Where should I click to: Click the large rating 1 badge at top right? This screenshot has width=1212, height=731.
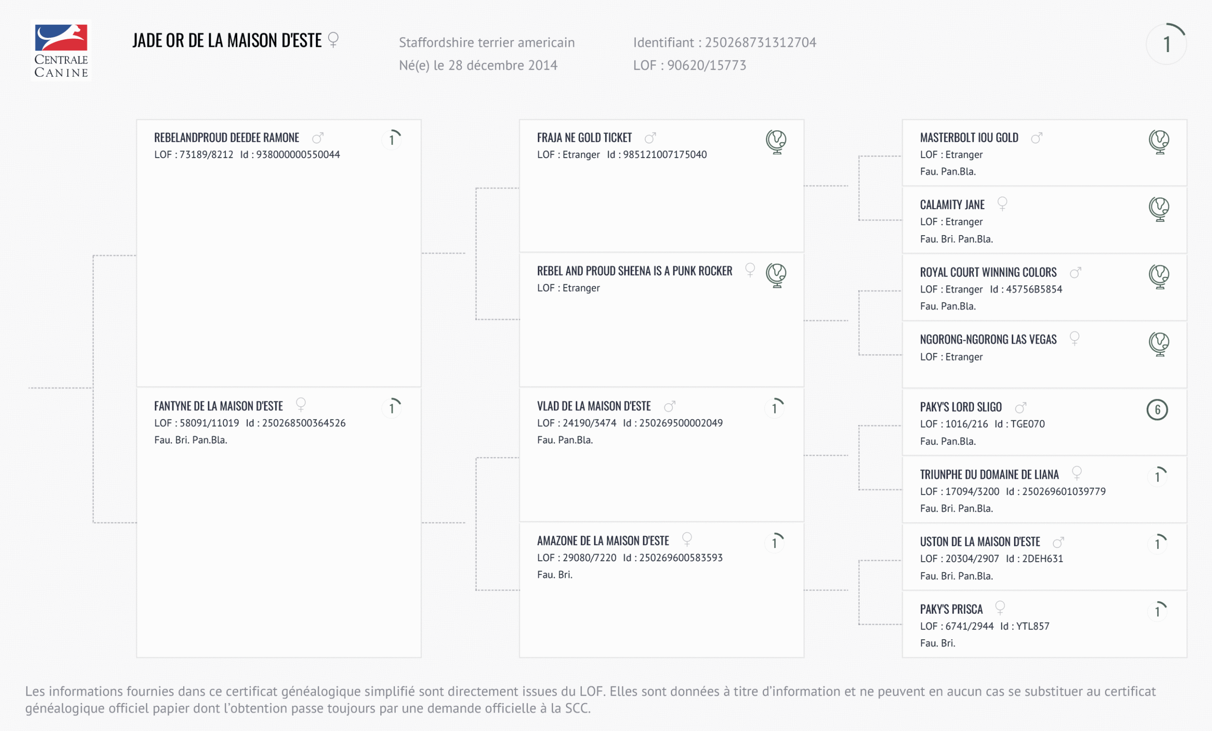1166,44
